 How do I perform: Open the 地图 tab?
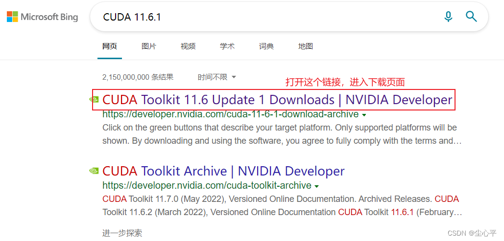coord(306,46)
